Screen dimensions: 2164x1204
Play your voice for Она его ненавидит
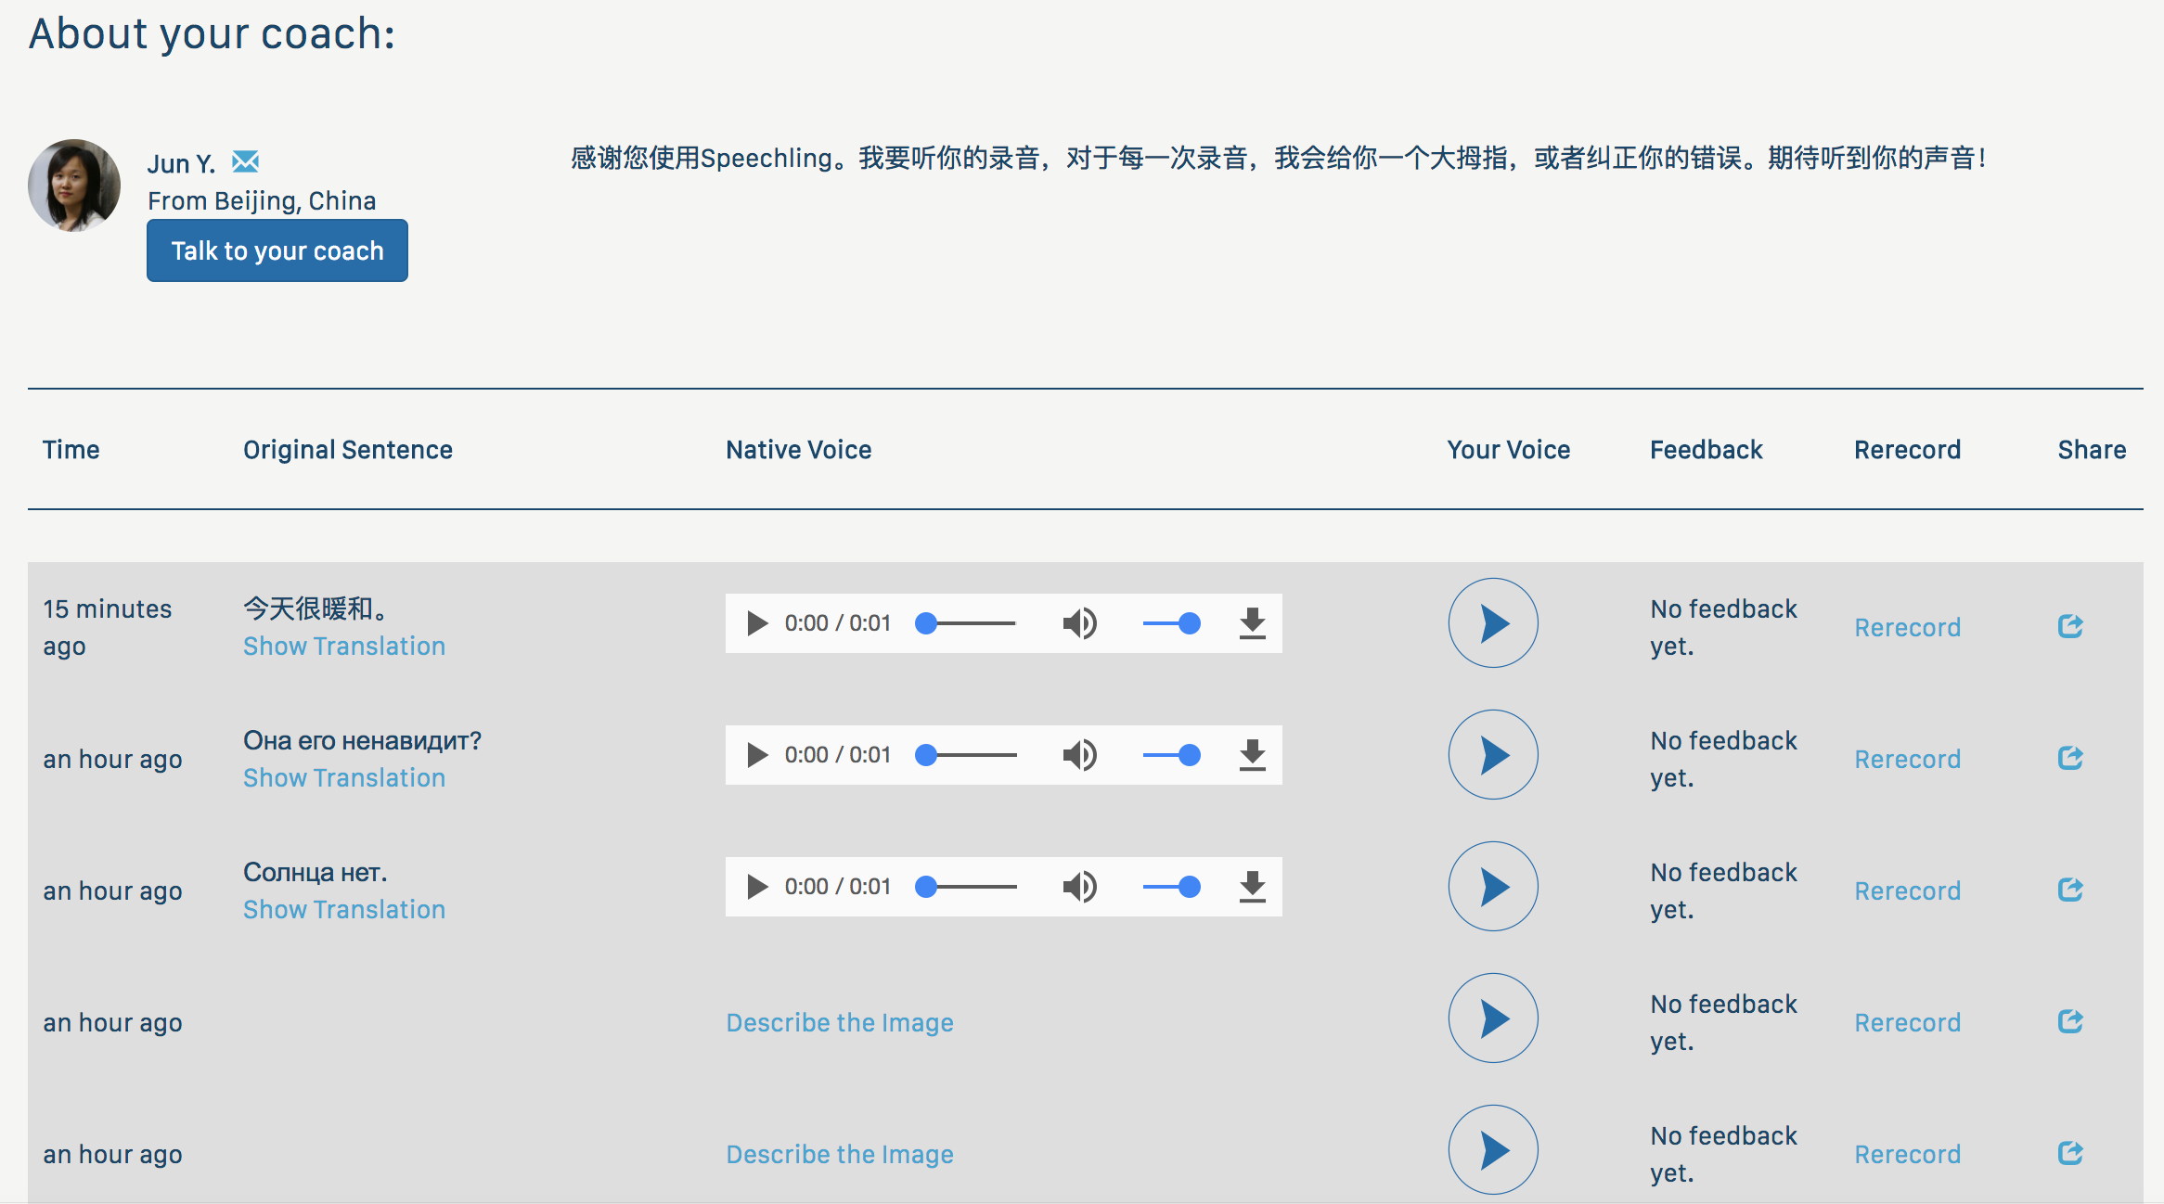[x=1492, y=755]
